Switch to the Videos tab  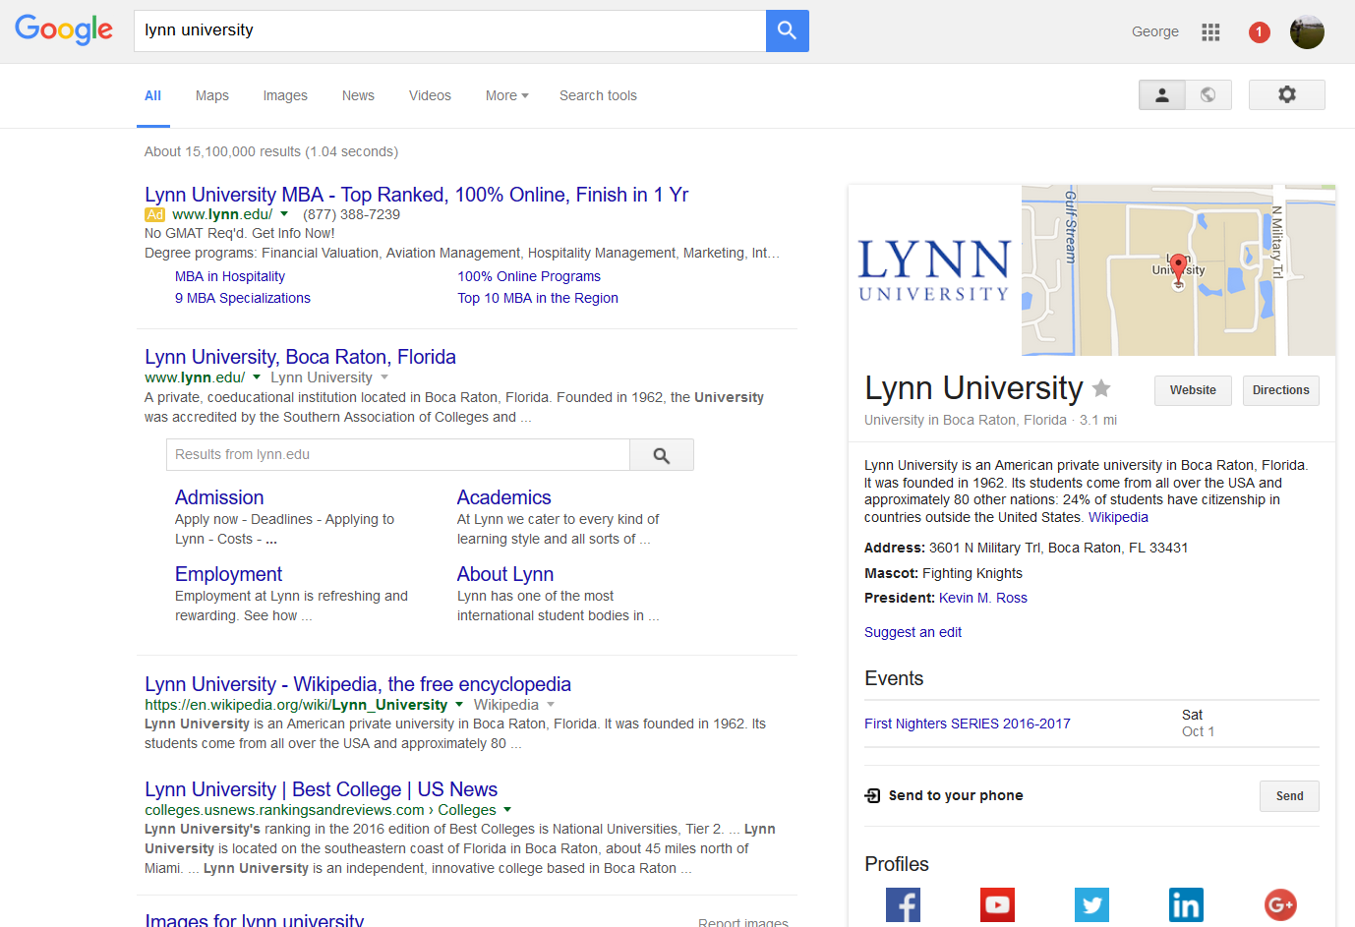430,95
